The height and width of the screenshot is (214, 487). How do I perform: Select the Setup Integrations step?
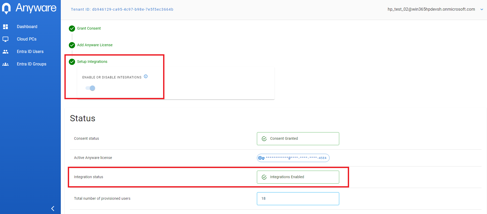[x=92, y=62]
